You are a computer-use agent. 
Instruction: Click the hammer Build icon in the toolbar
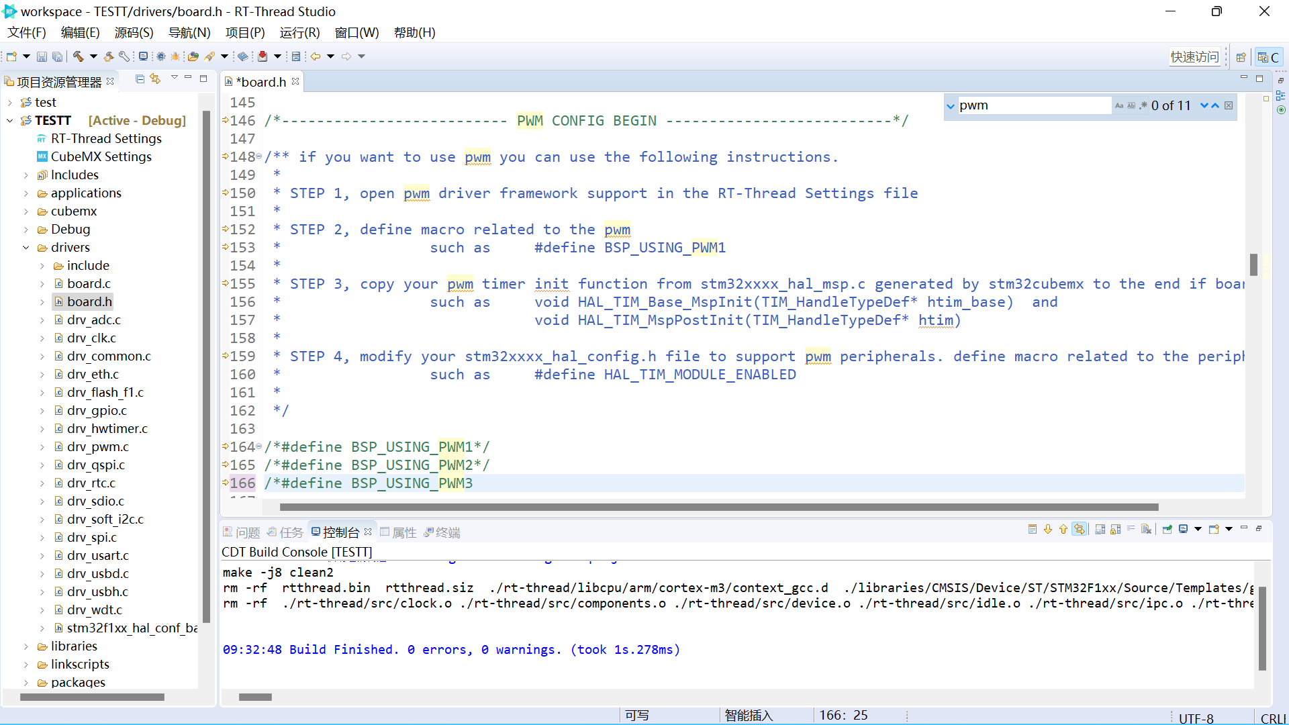[x=78, y=56]
